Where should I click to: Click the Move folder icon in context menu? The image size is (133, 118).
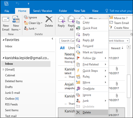pyautogui.click(x=78, y=82)
